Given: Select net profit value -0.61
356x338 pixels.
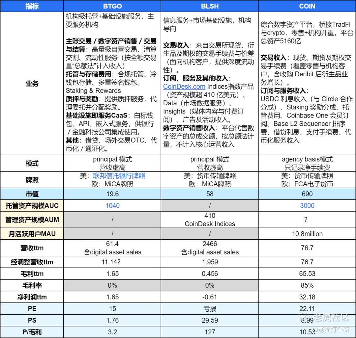Looking at the screenshot, I should tap(210, 297).
